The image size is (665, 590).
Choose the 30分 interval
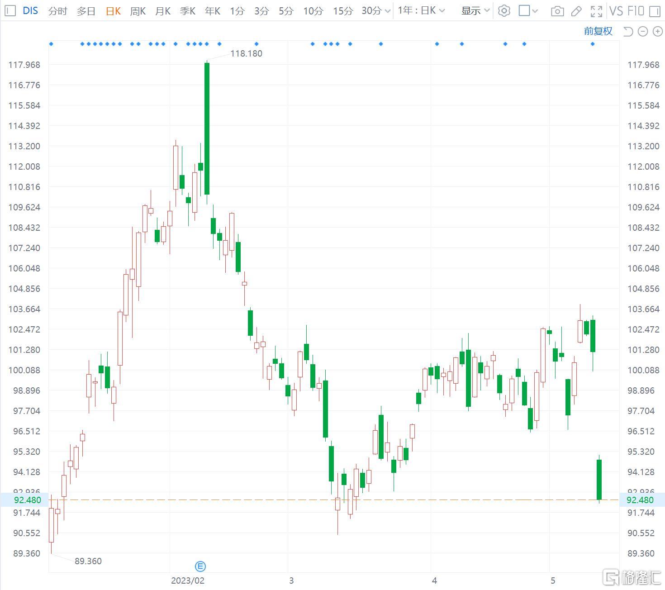pyautogui.click(x=371, y=11)
